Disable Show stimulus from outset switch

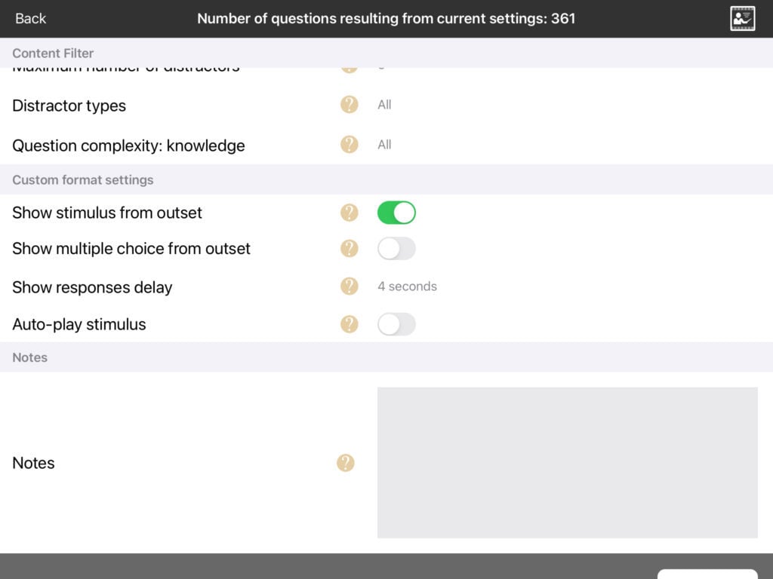pyautogui.click(x=396, y=213)
